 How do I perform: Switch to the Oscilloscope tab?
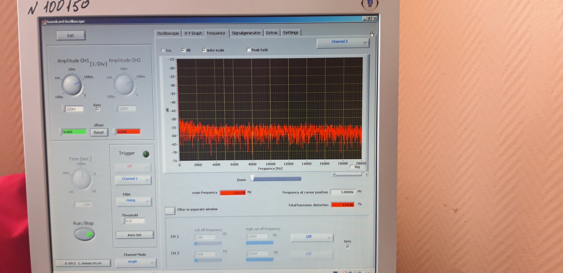[168, 33]
